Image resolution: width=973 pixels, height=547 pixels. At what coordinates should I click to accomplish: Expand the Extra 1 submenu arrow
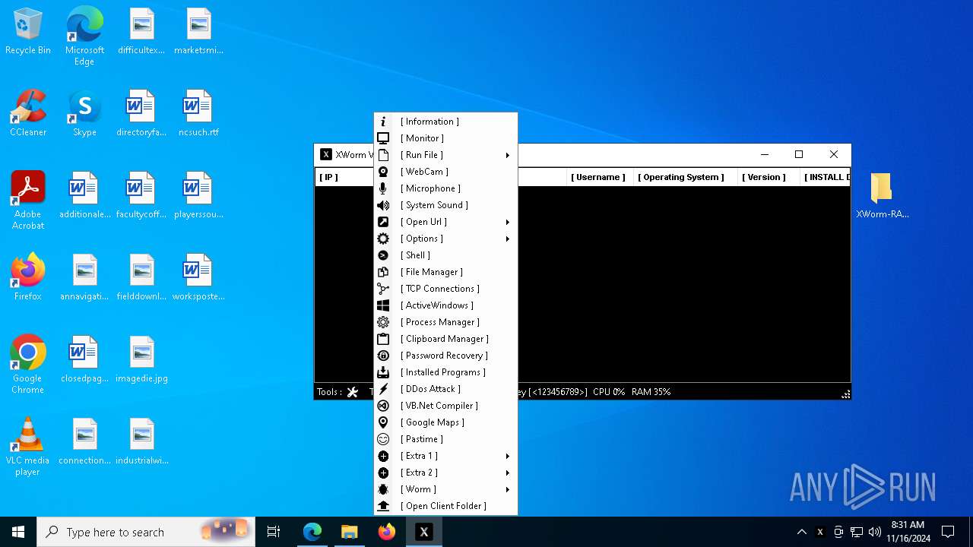point(507,456)
